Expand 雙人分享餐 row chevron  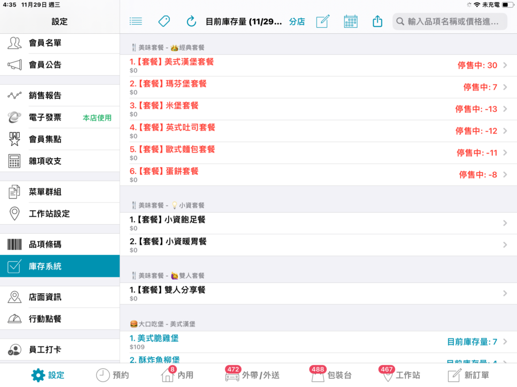[x=505, y=293]
